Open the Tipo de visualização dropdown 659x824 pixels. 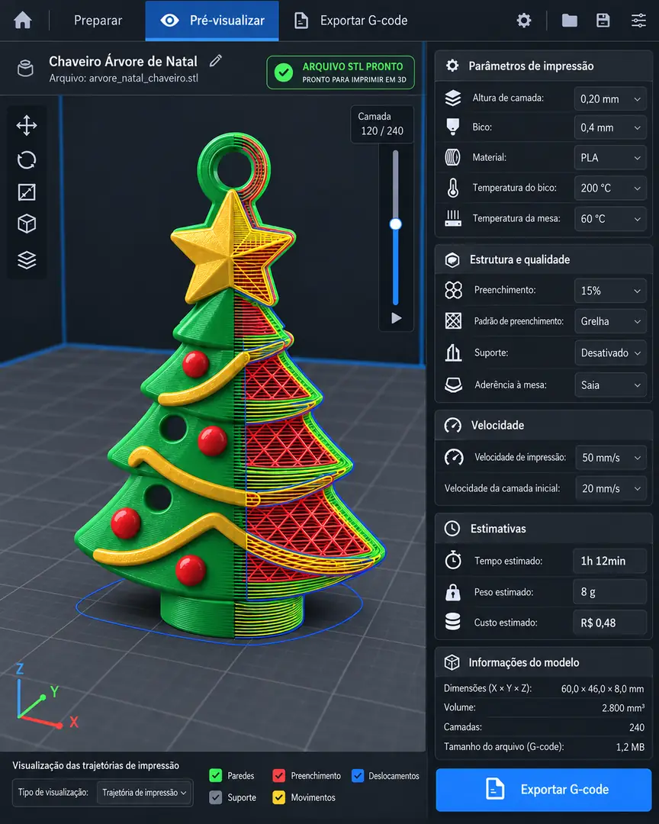(144, 793)
